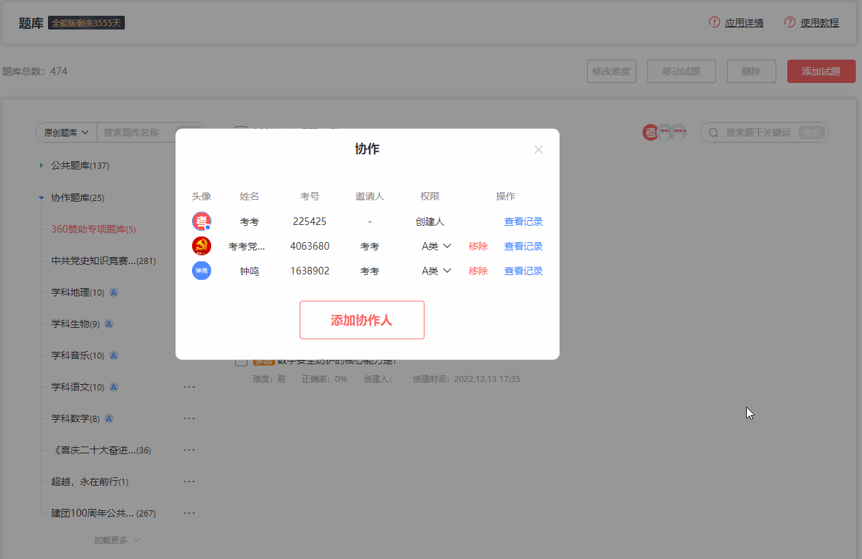Click the red party emblem avatar
Image resolution: width=862 pixels, height=559 pixels.
202,246
